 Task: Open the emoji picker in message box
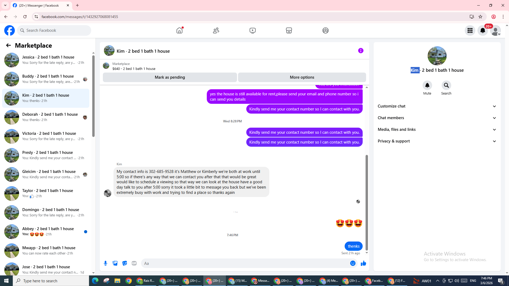353,263
